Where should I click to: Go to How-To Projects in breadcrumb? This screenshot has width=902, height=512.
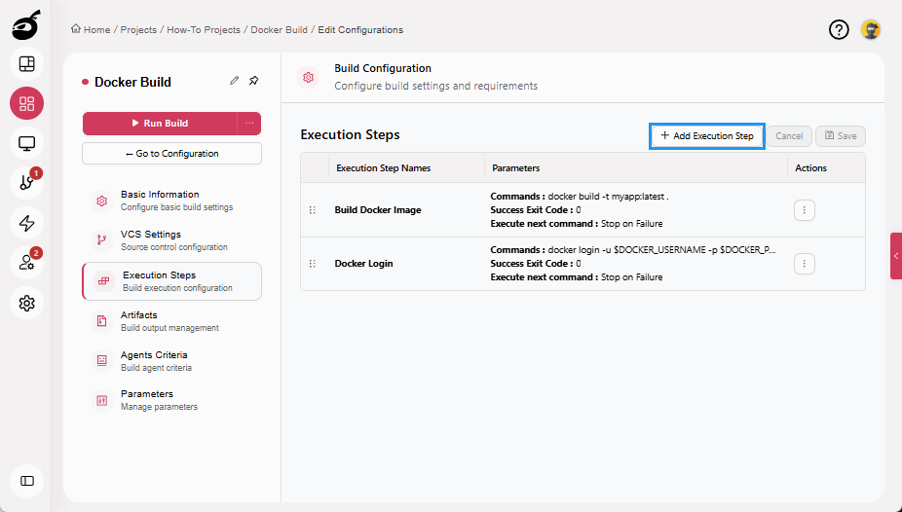(204, 29)
